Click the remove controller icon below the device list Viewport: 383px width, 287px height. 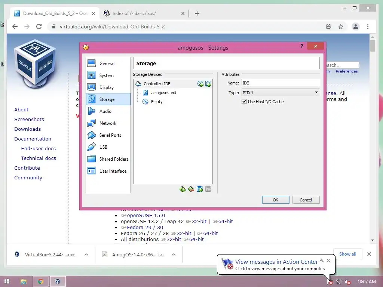[x=191, y=189]
